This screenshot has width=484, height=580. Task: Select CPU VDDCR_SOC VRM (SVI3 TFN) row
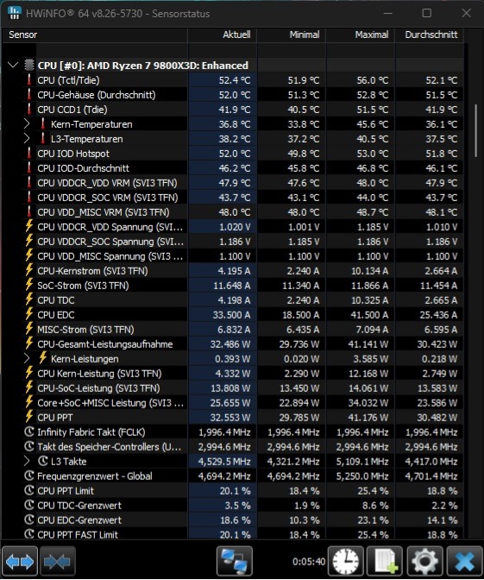(x=242, y=197)
